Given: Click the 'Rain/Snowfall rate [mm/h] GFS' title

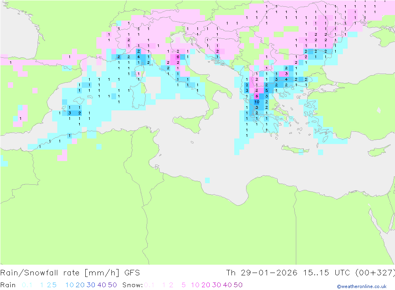Looking at the screenshot, I should pos(70,273).
